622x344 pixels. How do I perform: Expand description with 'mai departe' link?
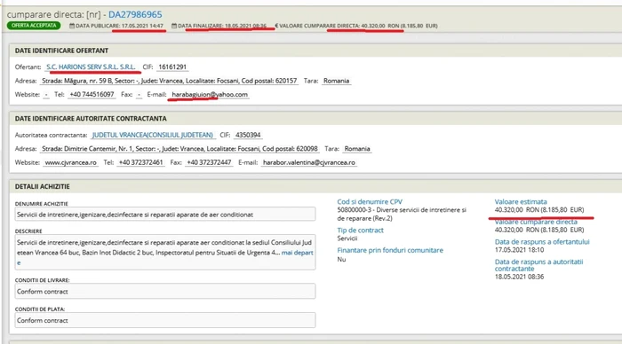click(x=297, y=253)
